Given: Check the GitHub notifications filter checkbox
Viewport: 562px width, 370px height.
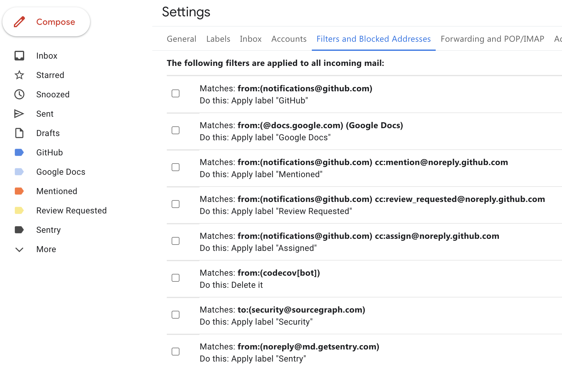Looking at the screenshot, I should [x=176, y=93].
